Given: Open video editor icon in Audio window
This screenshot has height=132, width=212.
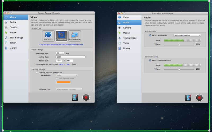Looking at the screenshot, I should coord(188,98).
